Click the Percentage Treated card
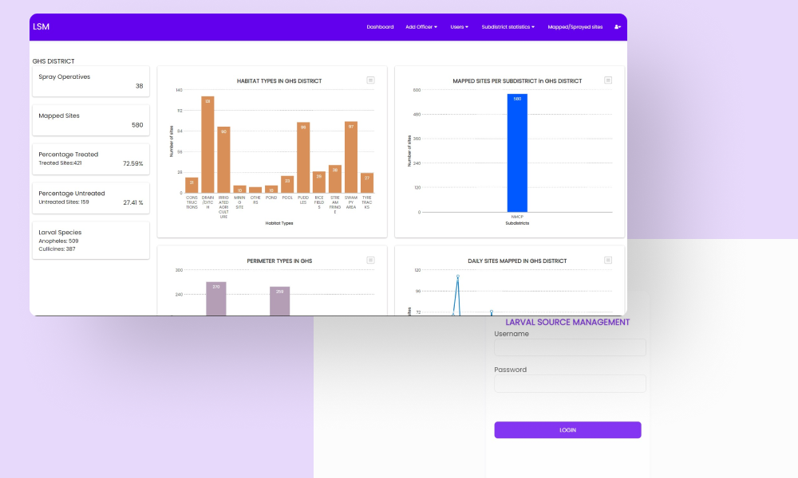 [x=91, y=159]
